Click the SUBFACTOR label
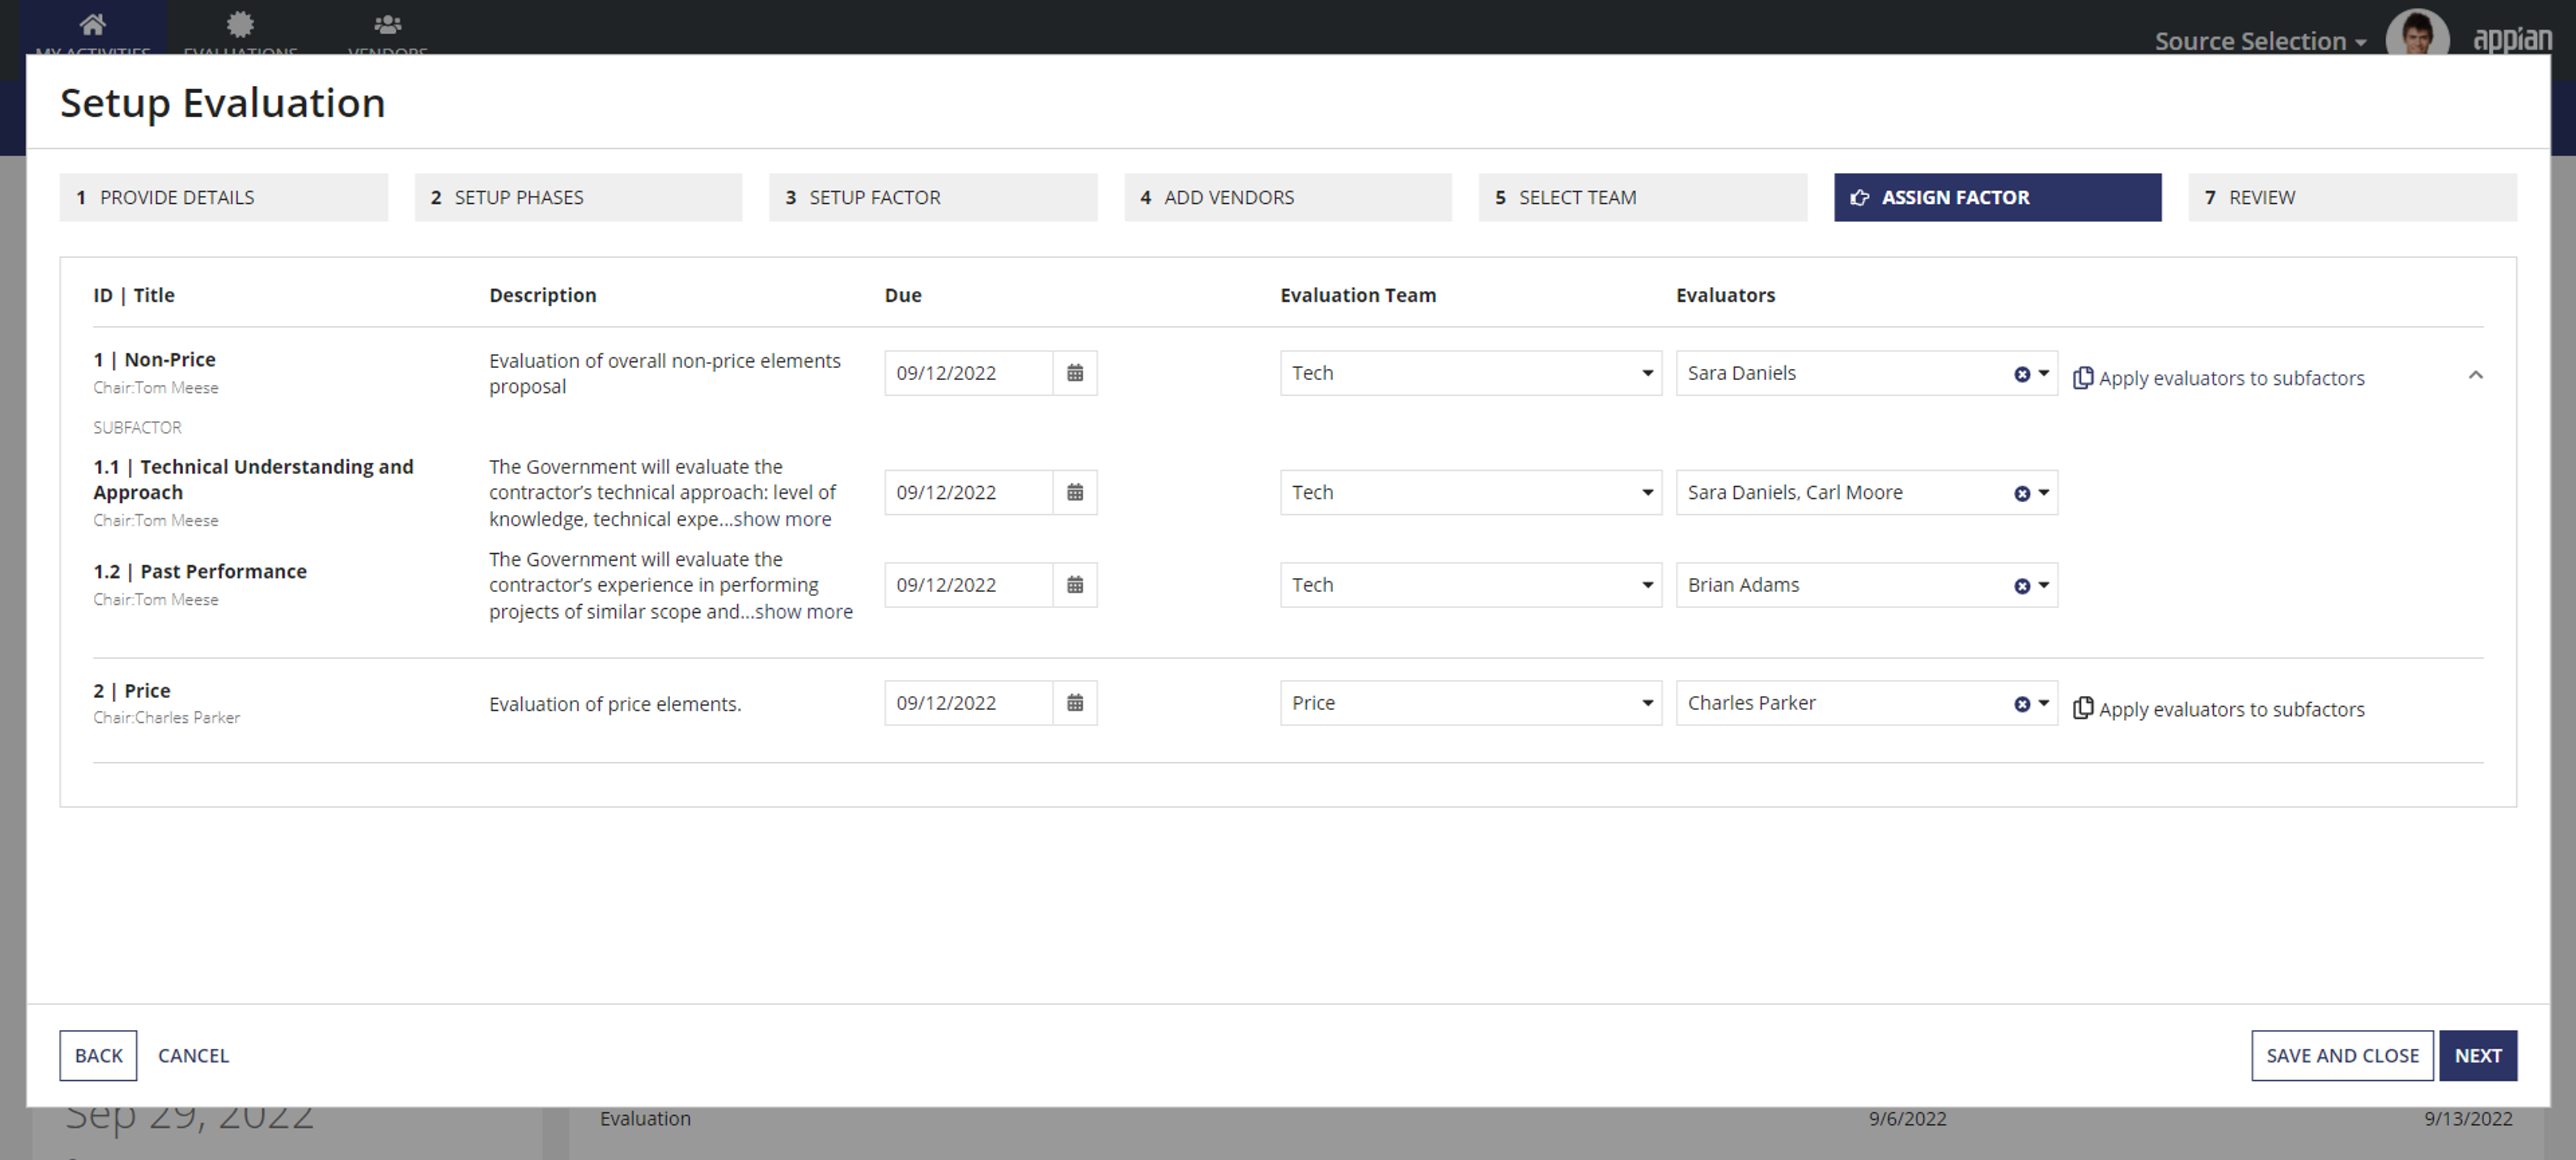The width and height of the screenshot is (2576, 1160). coord(137,426)
